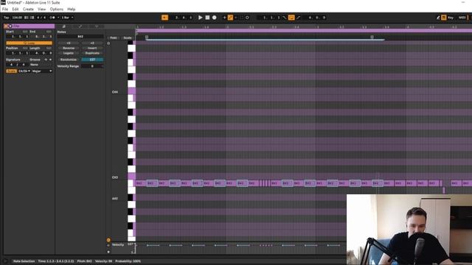
Task: Toggle the Scale mode button
Action: pyautogui.click(x=11, y=71)
